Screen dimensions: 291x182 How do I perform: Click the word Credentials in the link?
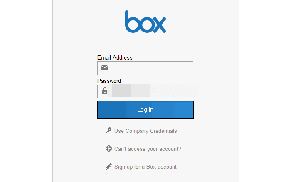coord(163,131)
